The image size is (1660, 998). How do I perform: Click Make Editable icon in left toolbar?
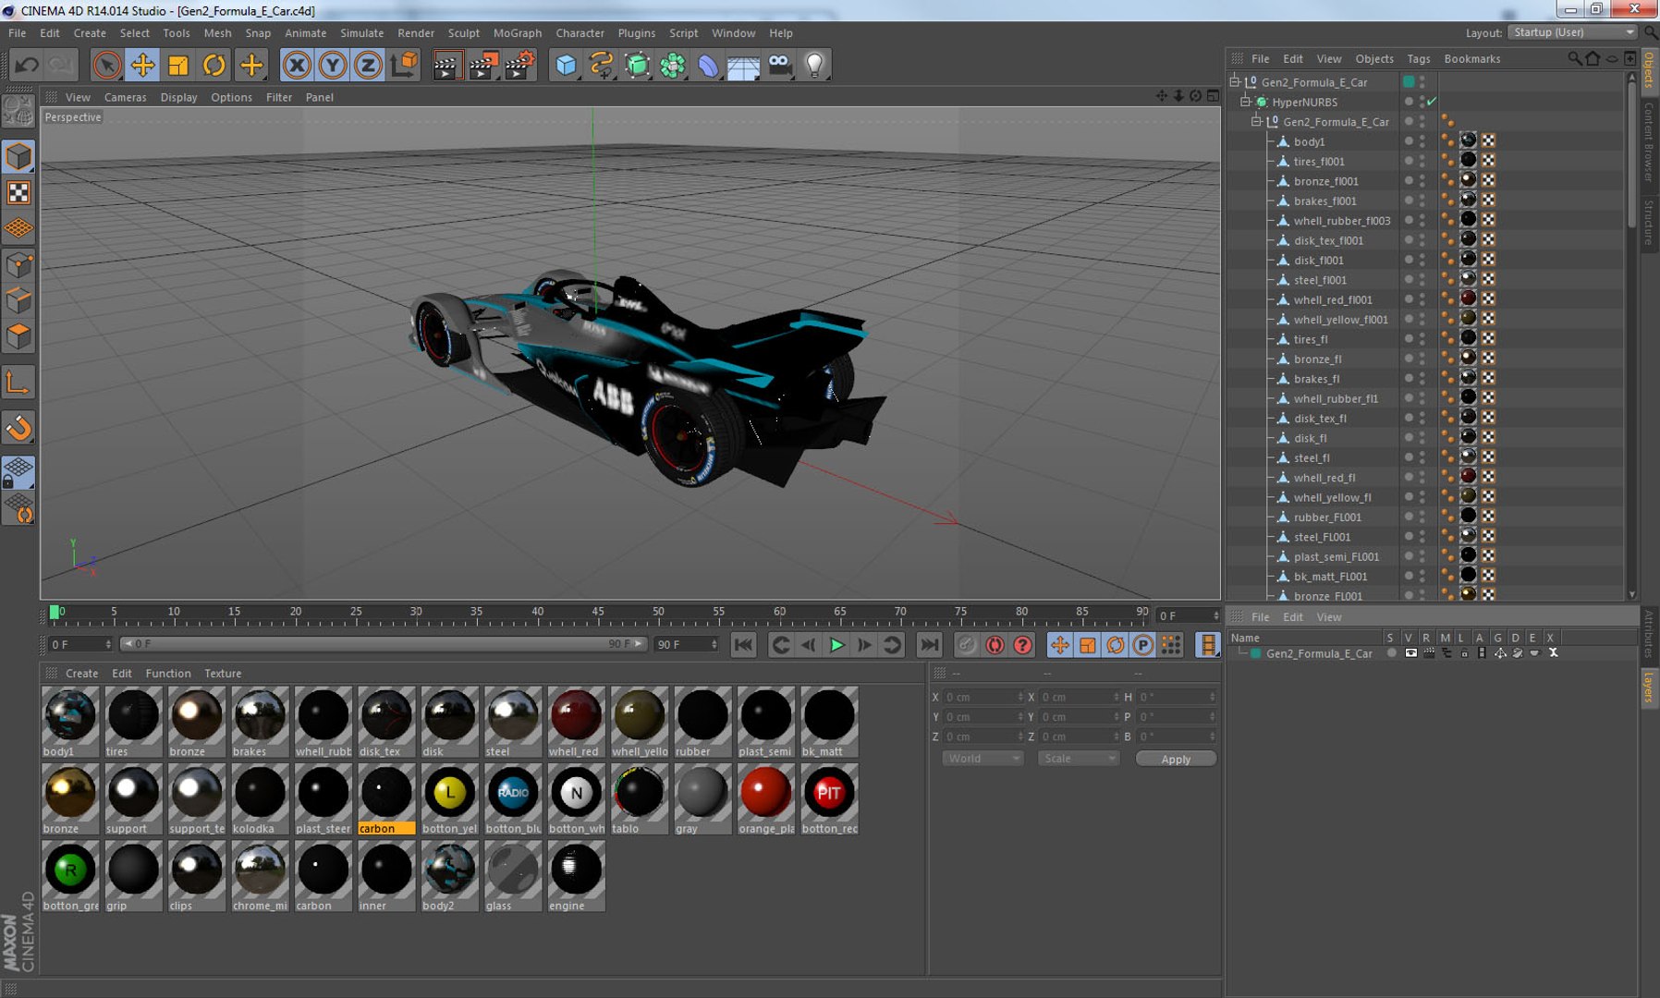[x=18, y=112]
